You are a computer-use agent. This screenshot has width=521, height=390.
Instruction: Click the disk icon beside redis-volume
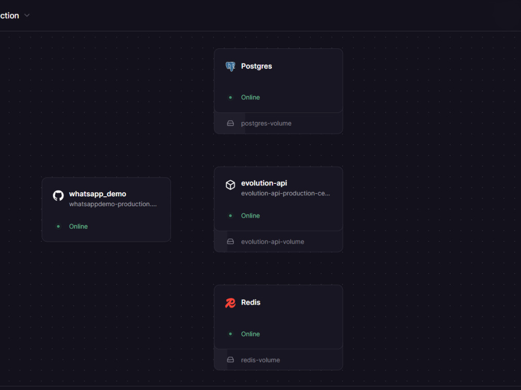[230, 360]
